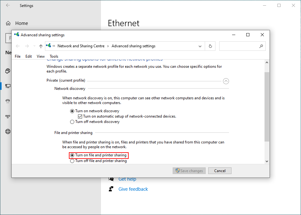Select Turn off network discovery
Image resolution: width=301 pixels, height=215 pixels.
click(x=72, y=122)
